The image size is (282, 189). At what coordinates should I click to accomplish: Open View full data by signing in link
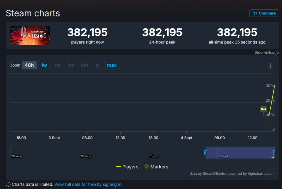[88, 184]
